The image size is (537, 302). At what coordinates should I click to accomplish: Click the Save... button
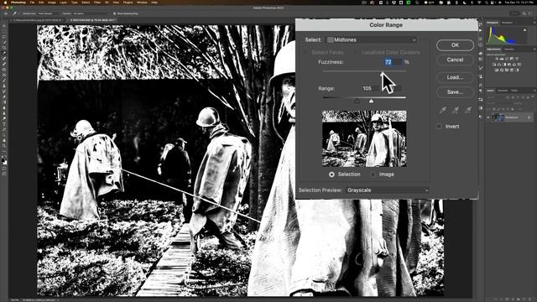click(455, 92)
